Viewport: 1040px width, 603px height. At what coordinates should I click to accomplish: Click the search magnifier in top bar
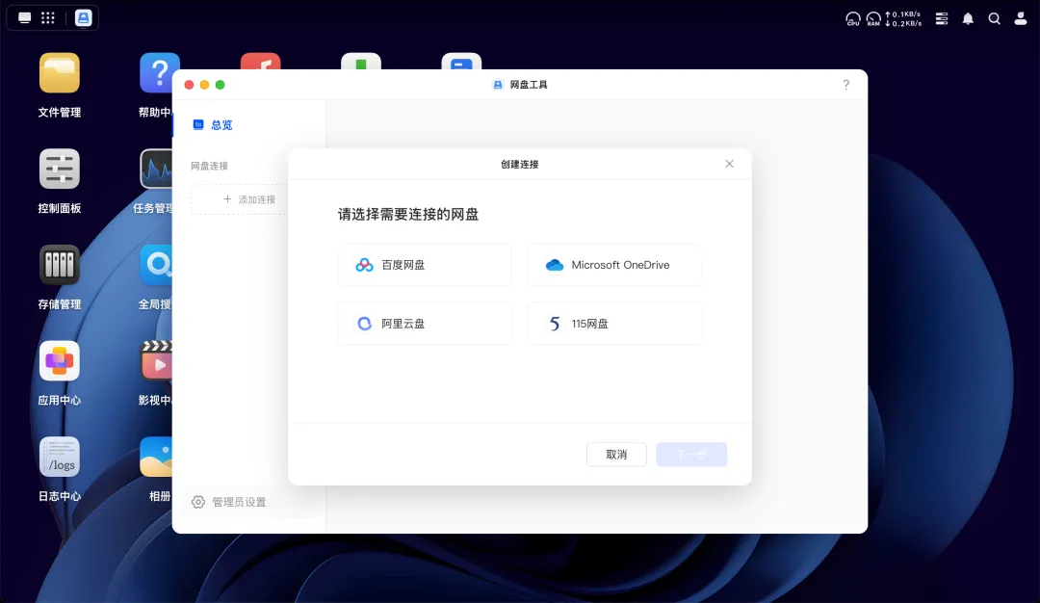click(994, 18)
